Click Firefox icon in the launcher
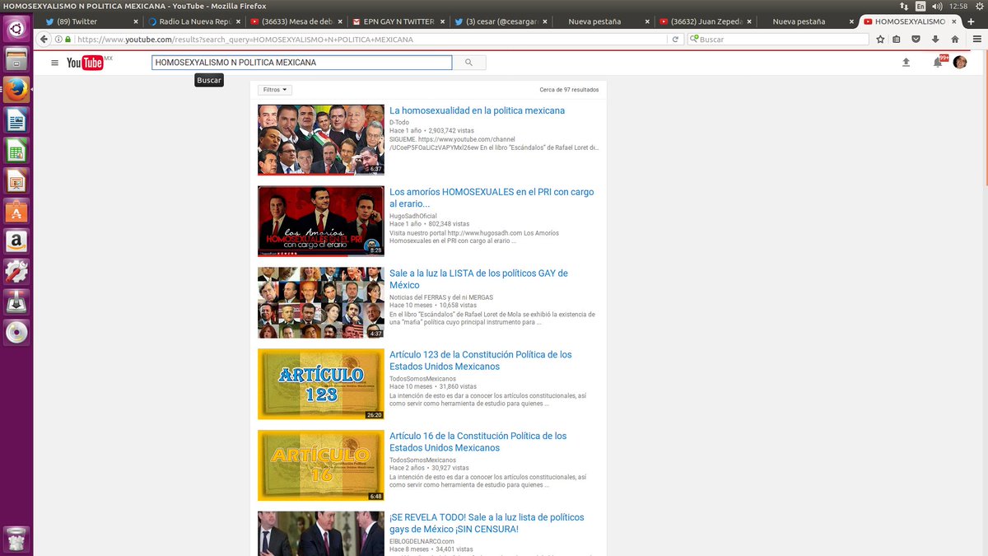This screenshot has height=556, width=988. pos(16,90)
